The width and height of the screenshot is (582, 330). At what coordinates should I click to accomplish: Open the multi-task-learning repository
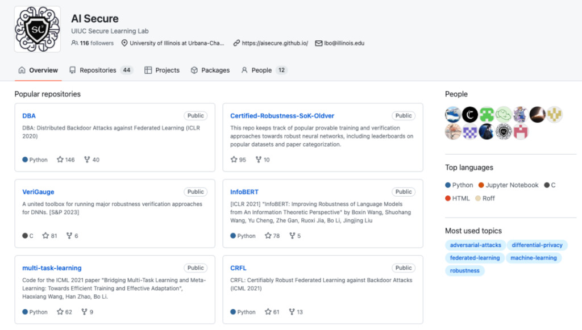click(x=52, y=268)
